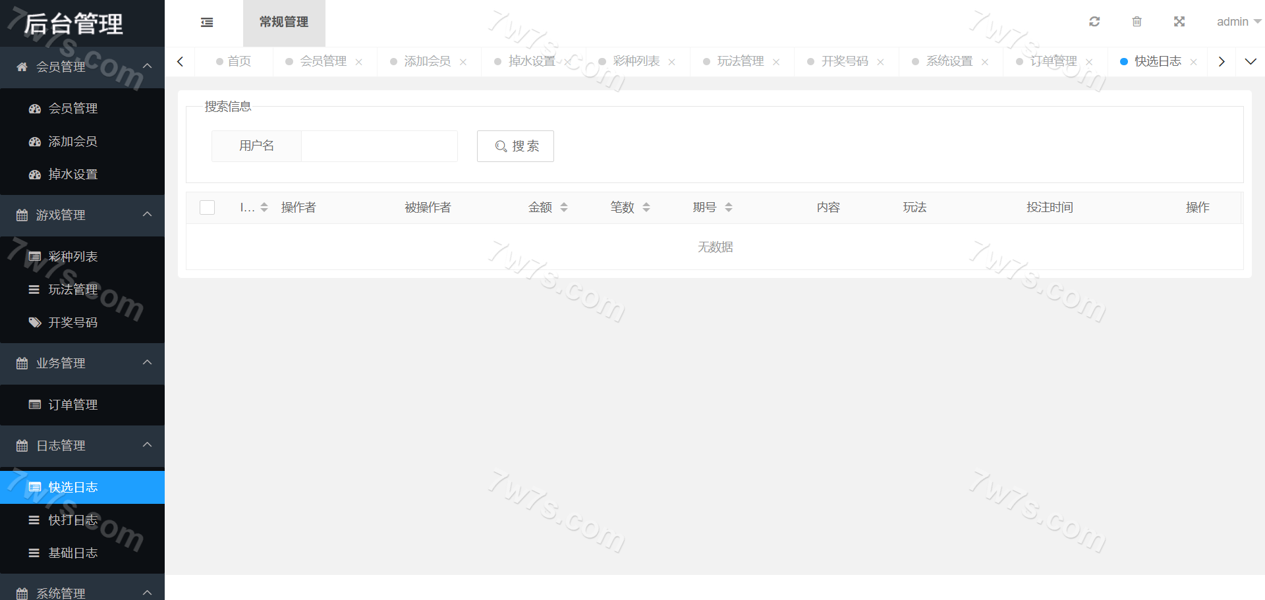Toggle the select-all checkbox in table header
This screenshot has width=1265, height=600.
[x=208, y=207]
